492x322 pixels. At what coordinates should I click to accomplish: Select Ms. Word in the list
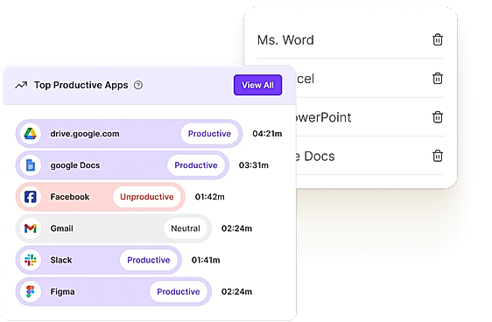point(285,40)
